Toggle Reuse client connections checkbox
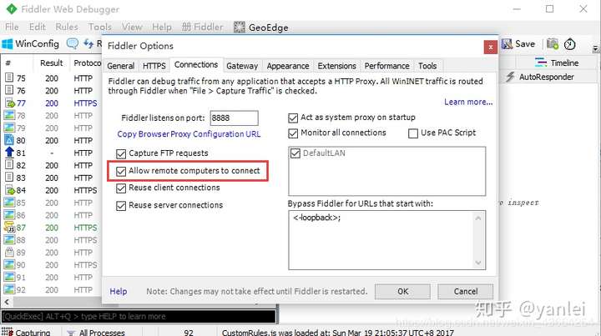The height and width of the screenshot is (336, 601). click(x=121, y=188)
